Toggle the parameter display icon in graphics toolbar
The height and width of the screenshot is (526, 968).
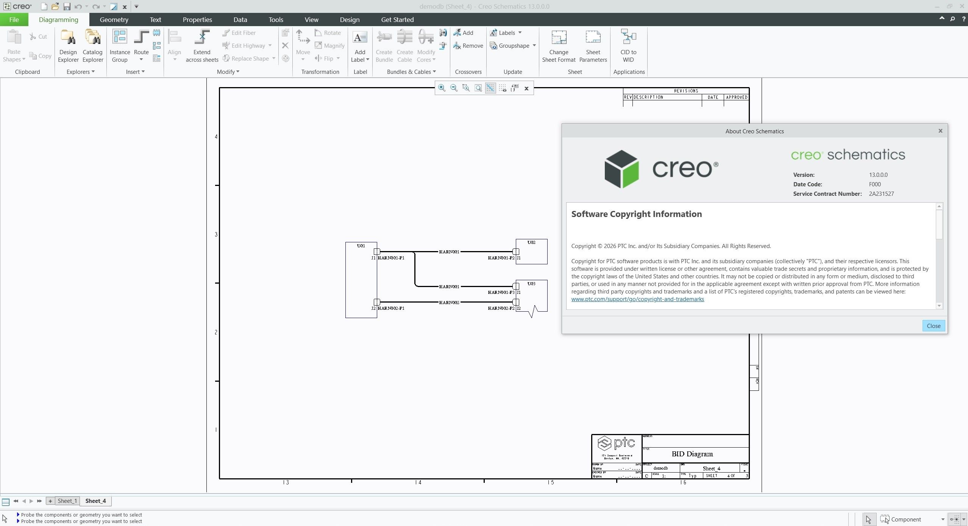tap(514, 88)
